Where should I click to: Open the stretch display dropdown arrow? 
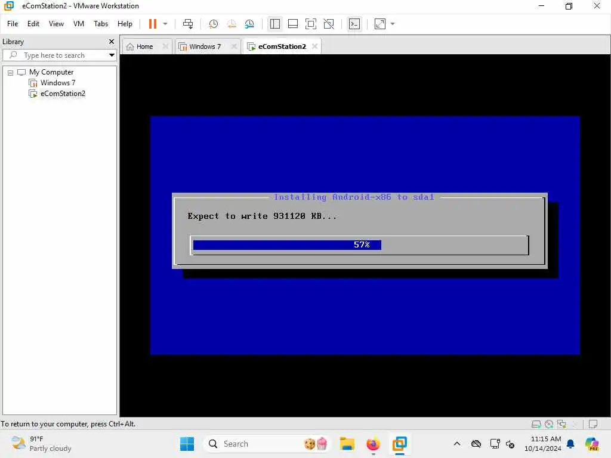pyautogui.click(x=393, y=24)
